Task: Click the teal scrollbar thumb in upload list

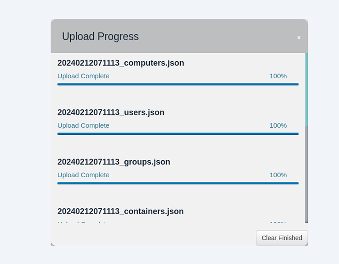Action: coord(307,90)
